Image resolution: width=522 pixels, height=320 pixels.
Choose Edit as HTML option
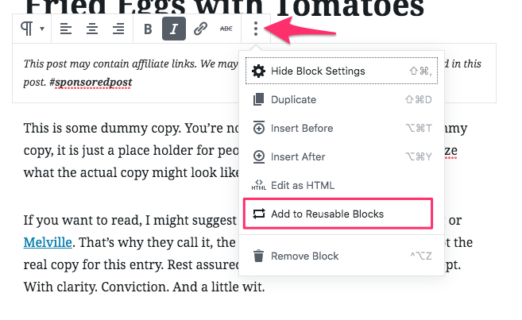click(342, 185)
